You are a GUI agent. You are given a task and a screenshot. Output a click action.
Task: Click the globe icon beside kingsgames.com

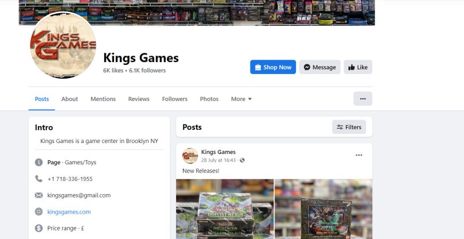[39, 212]
